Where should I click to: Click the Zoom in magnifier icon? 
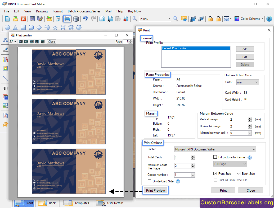tap(135, 19)
